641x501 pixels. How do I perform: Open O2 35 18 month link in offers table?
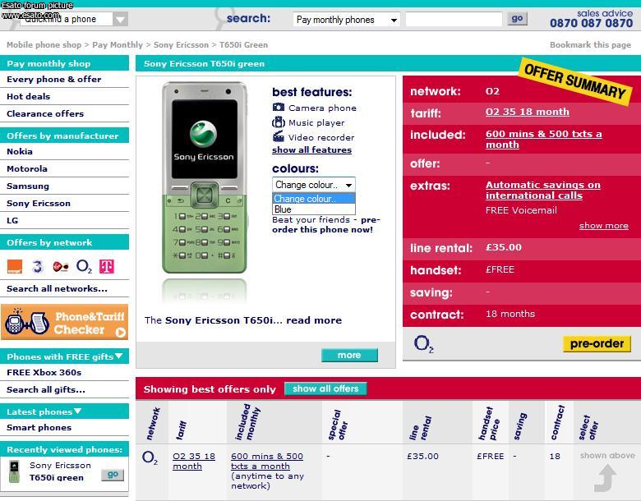[194, 461]
